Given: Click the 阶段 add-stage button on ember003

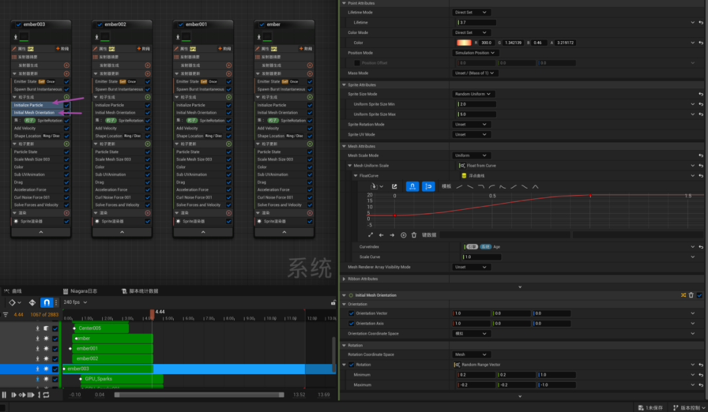Looking at the screenshot, I should 62,48.
